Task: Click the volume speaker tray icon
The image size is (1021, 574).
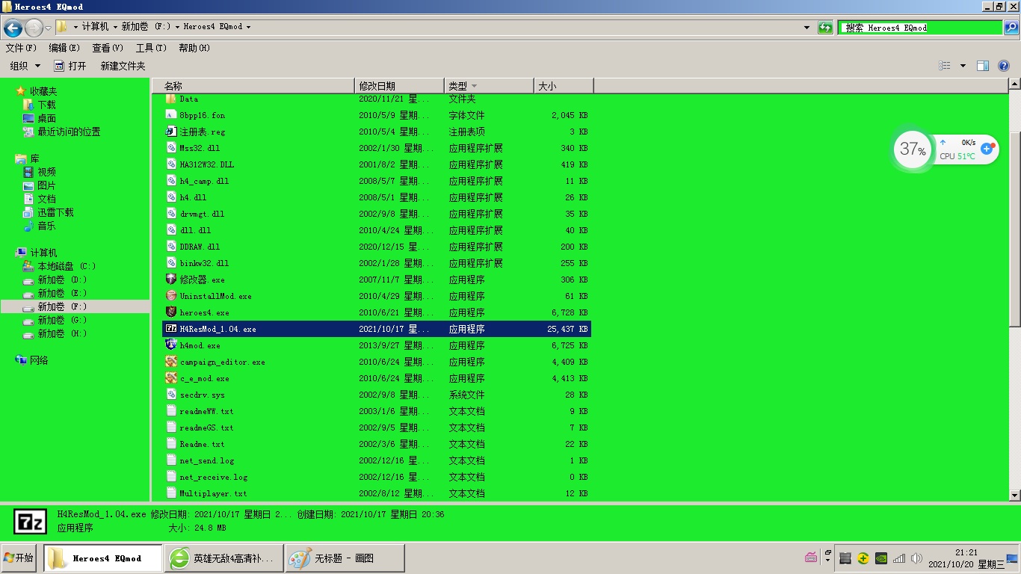Action: point(916,558)
